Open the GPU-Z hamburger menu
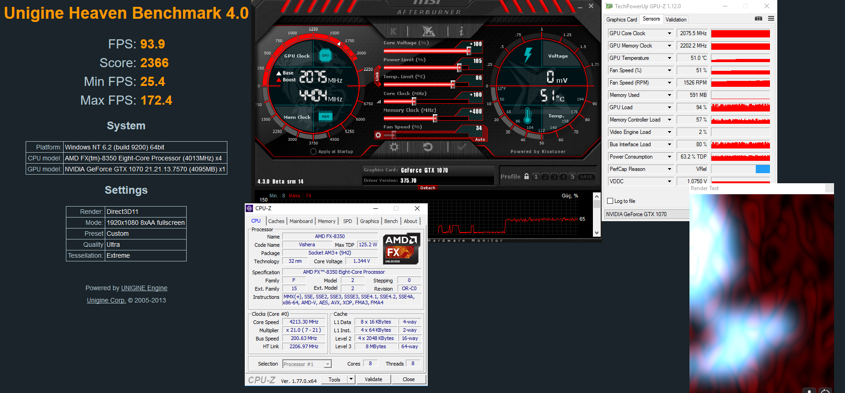 point(771,19)
